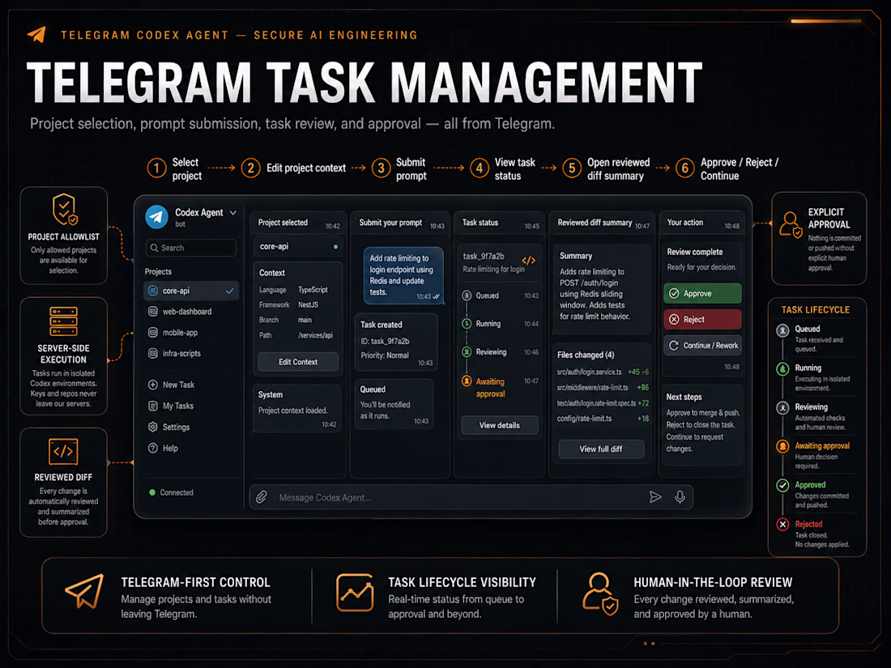Open New Task in the sidebar
Screen dimensions: 891x668
pyautogui.click(x=172, y=385)
